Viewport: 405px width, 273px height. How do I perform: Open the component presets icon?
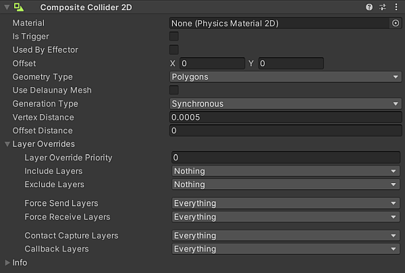tap(383, 7)
